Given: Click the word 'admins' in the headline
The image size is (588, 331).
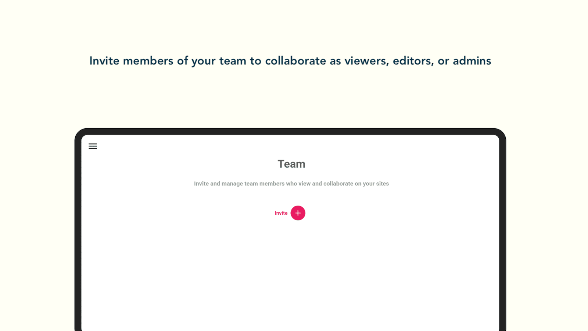Looking at the screenshot, I should click(472, 61).
